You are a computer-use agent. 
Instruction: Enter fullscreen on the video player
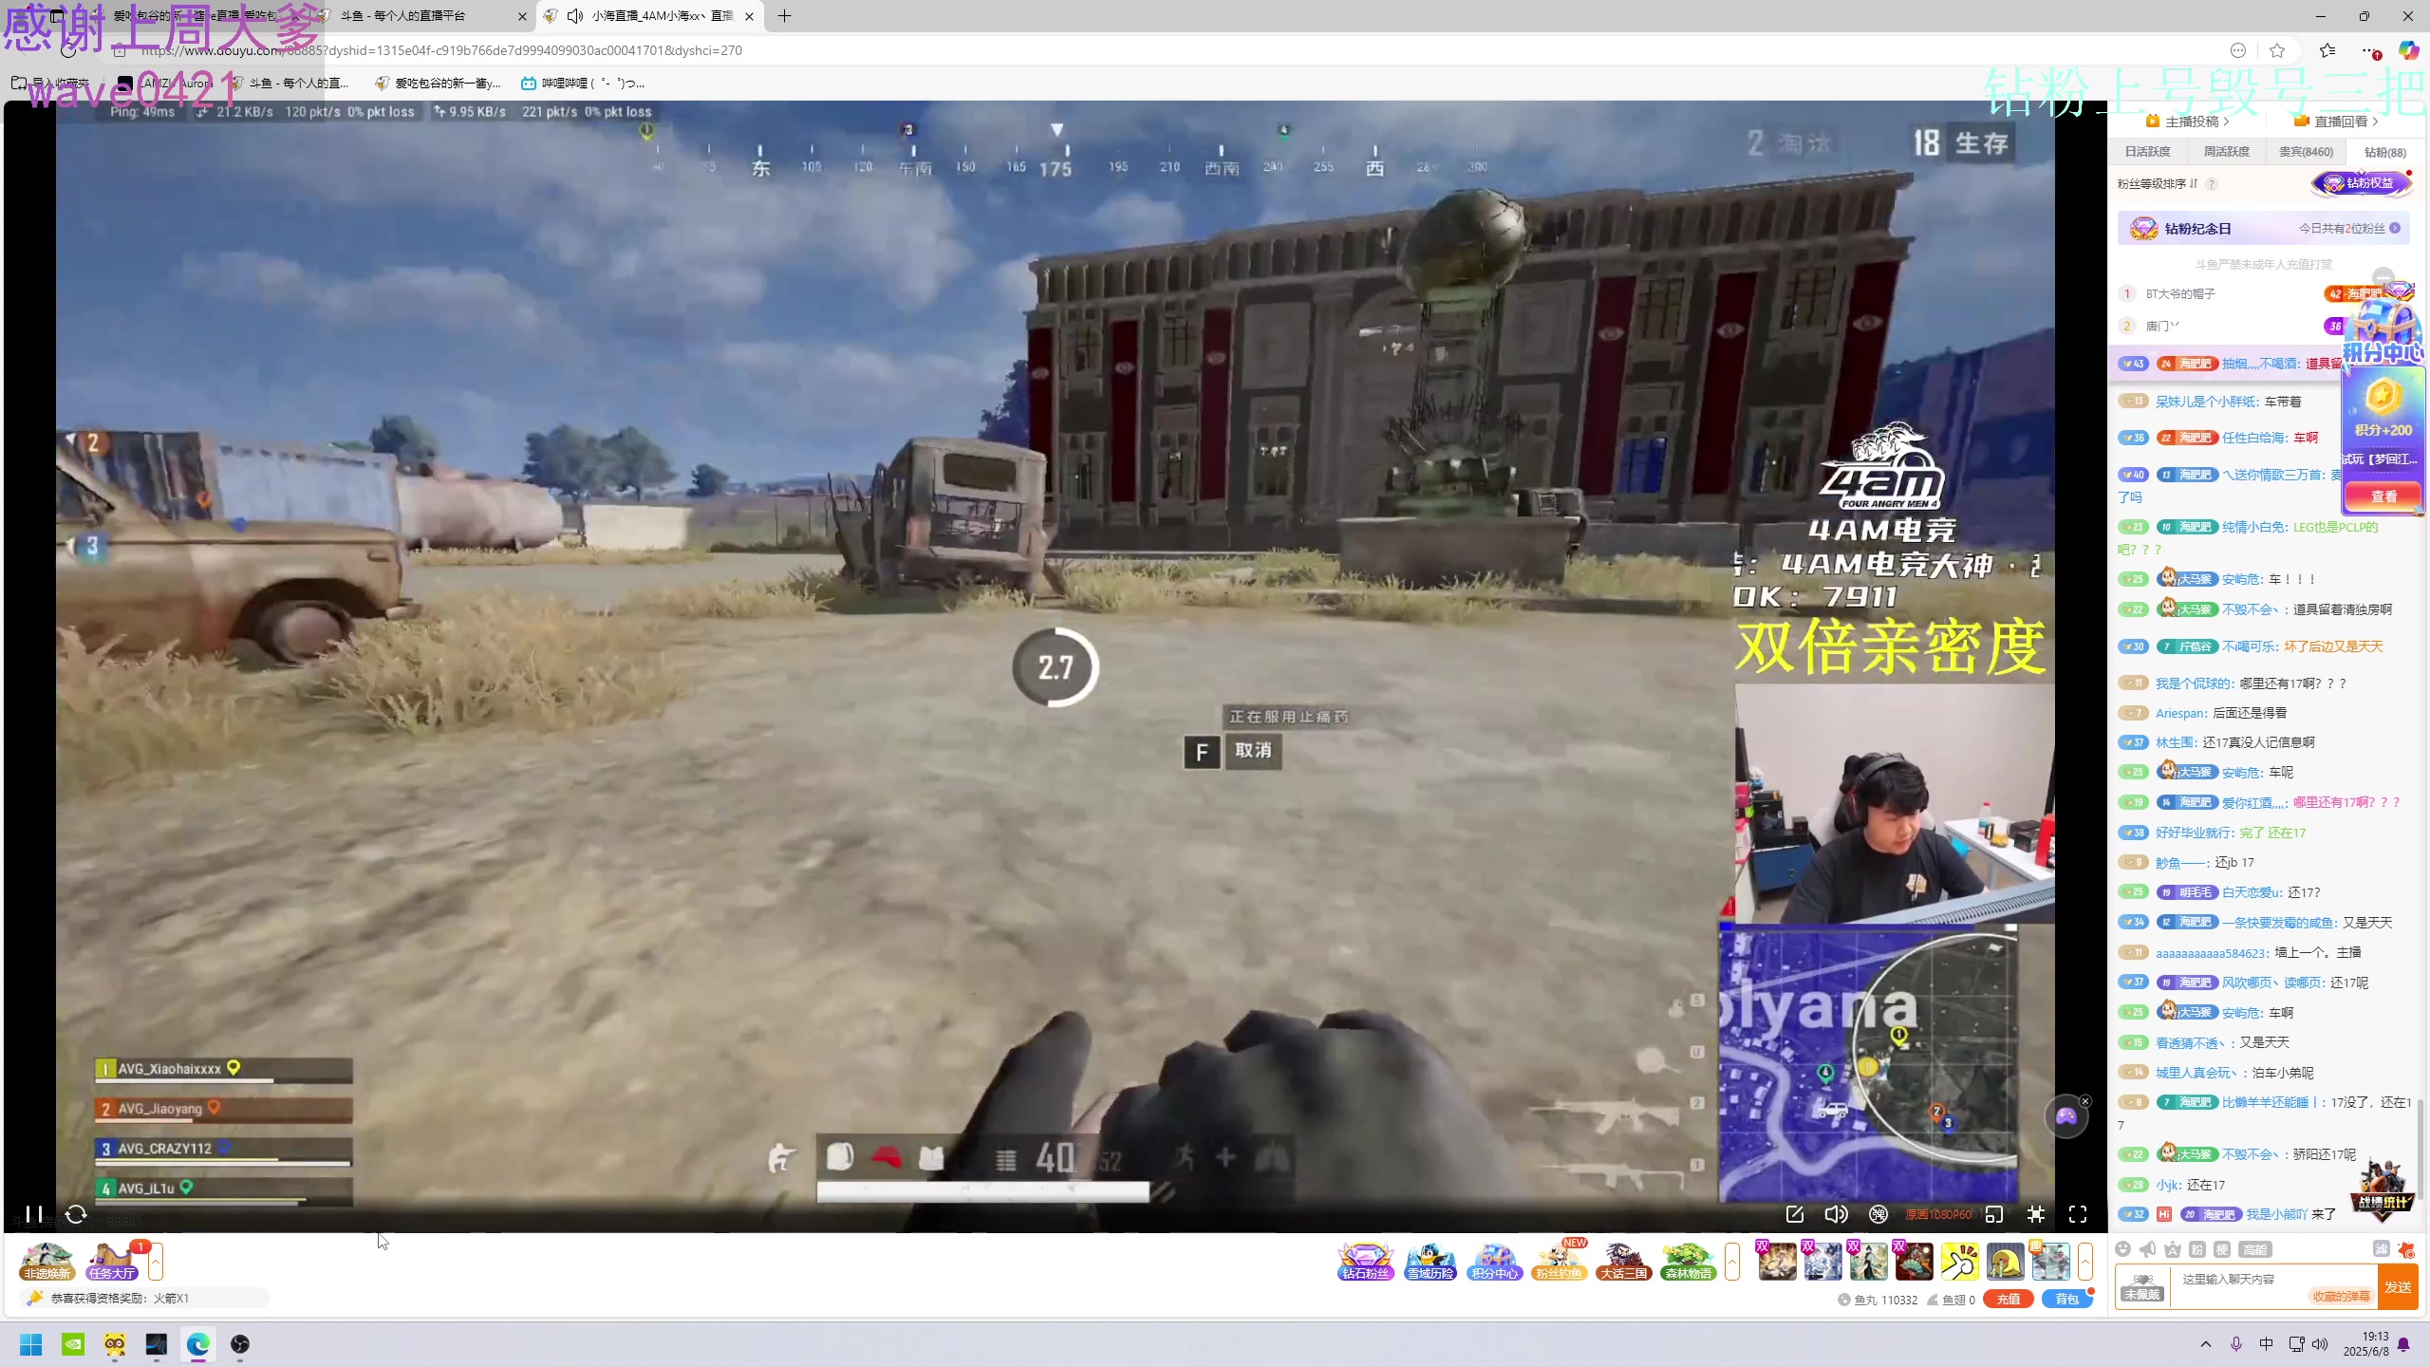(x=2078, y=1214)
